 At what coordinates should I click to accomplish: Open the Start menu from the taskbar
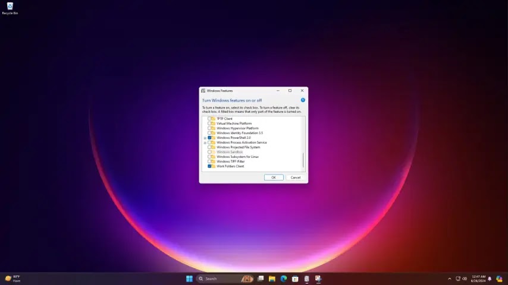point(189,278)
